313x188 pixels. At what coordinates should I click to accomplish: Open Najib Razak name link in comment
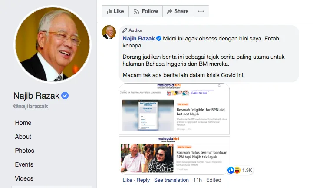[x=139, y=38]
